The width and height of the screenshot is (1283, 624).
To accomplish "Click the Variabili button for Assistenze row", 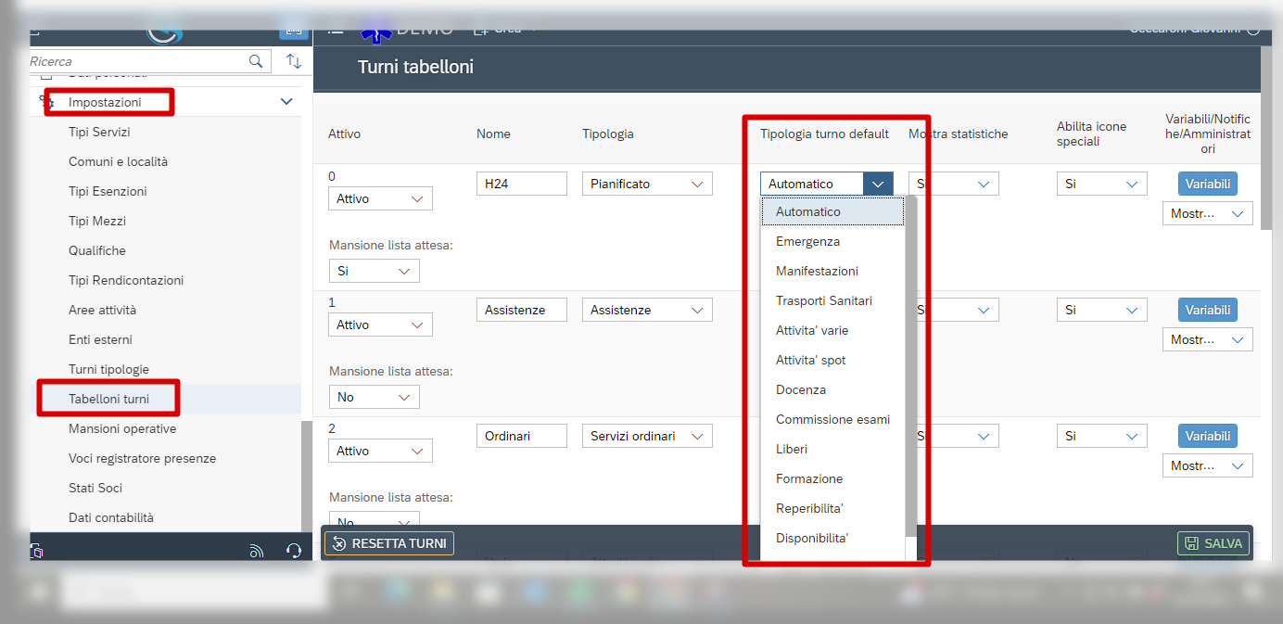I will 1207,310.
